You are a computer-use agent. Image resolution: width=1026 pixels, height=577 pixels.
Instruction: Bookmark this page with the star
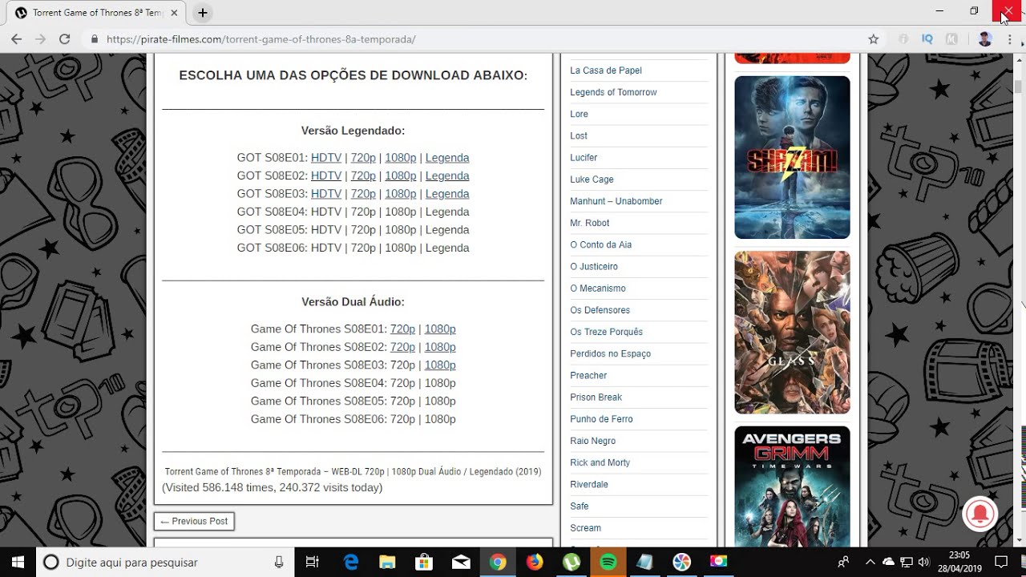[x=874, y=39]
